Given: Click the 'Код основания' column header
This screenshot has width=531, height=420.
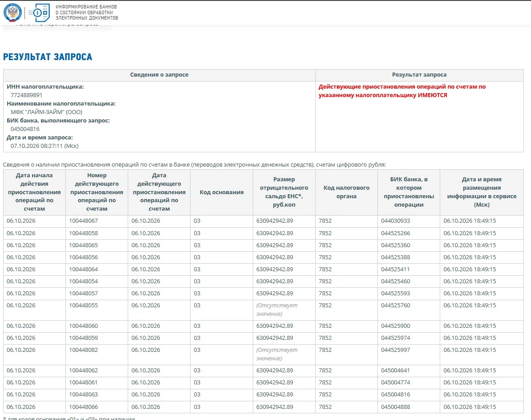Looking at the screenshot, I should 222,192.
